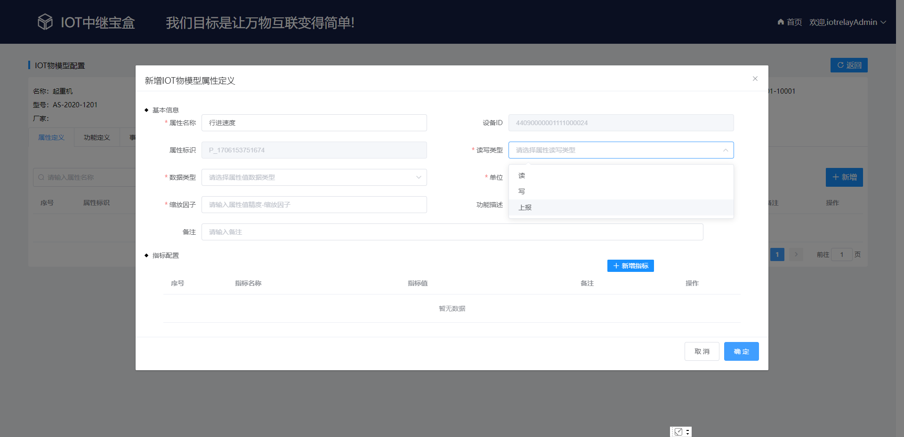
Task: Switch to the 功能定义 tab
Action: click(97, 137)
